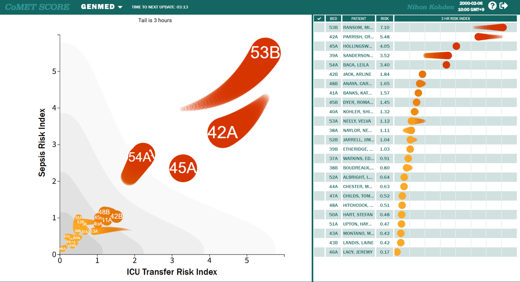Select the 38A marker in the plot
The height and width of the screenshot is (282, 520).
pyautogui.click(x=78, y=218)
